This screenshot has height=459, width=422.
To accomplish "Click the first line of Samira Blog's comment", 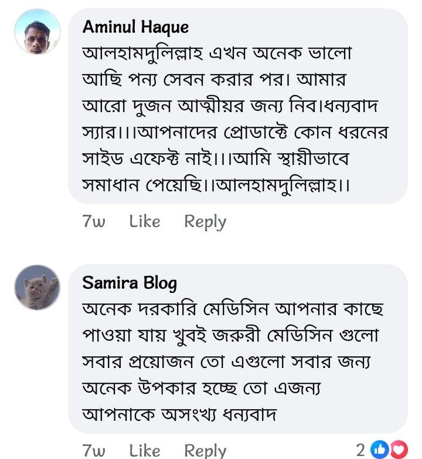I will coord(233,309).
